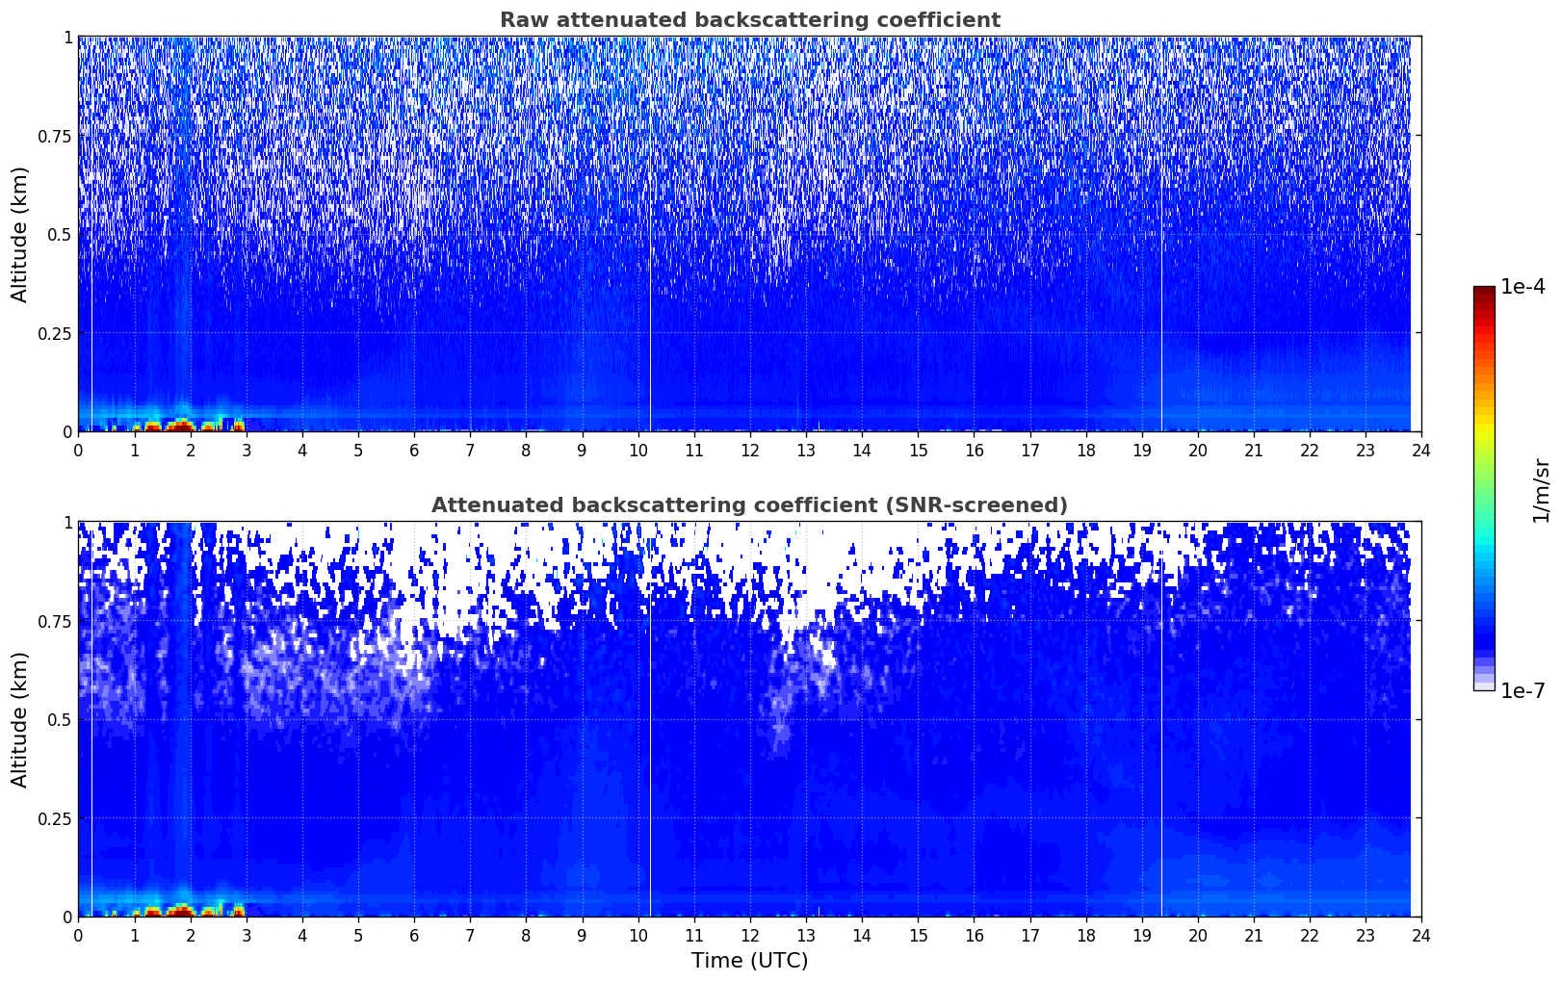The height and width of the screenshot is (982, 1561).
Task: Click the bottom plot's "Altitude (km)" label
Action: coord(20,719)
